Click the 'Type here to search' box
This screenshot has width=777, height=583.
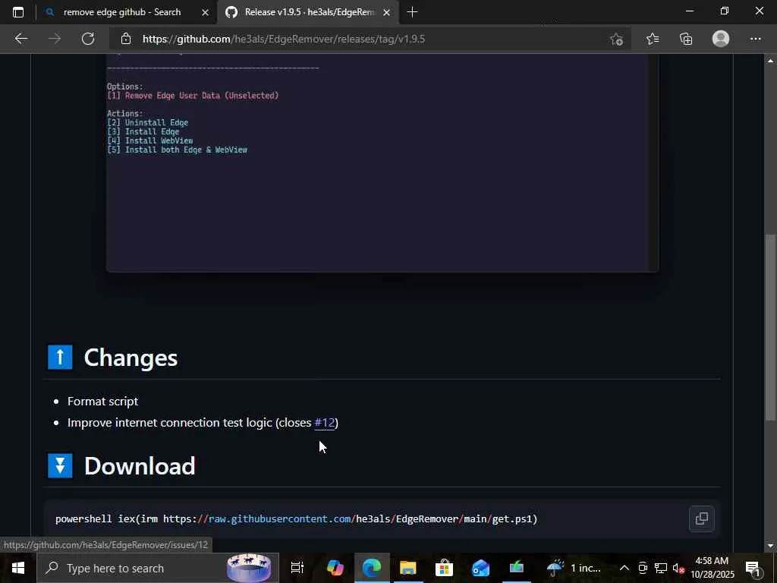(158, 568)
